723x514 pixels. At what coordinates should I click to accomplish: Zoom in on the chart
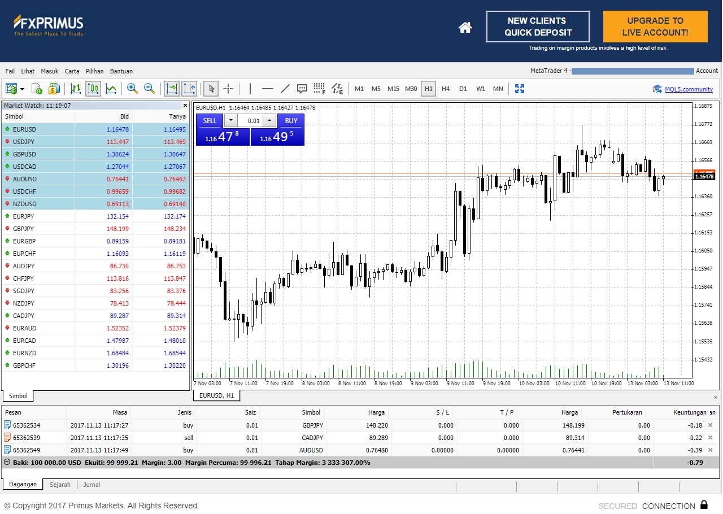point(132,89)
